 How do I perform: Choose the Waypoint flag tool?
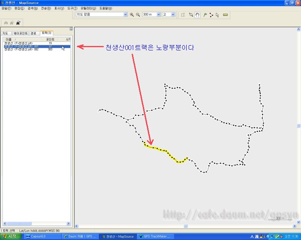tap(205, 15)
